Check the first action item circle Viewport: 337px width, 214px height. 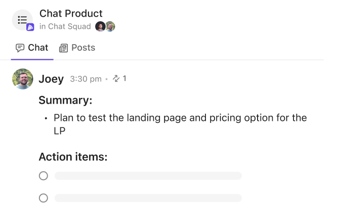(44, 176)
